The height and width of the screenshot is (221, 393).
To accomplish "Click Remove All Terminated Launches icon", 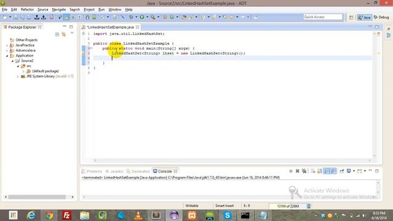I will coord(304,171).
